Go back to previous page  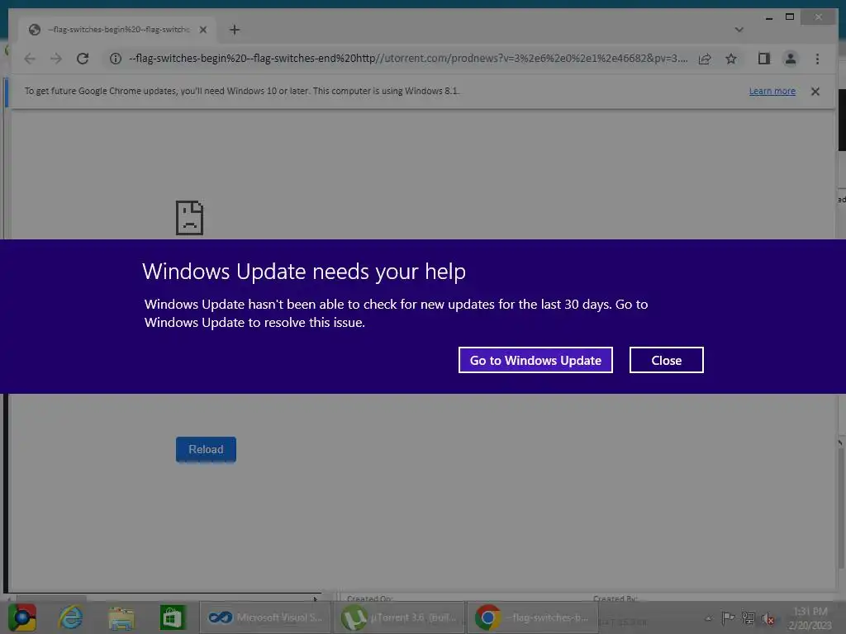[x=30, y=59]
